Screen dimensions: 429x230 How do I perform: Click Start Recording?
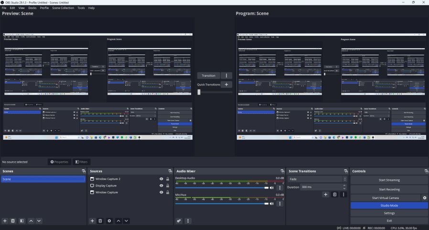389,189
